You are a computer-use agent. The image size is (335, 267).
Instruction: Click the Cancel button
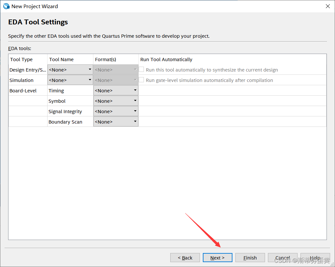pos(283,258)
